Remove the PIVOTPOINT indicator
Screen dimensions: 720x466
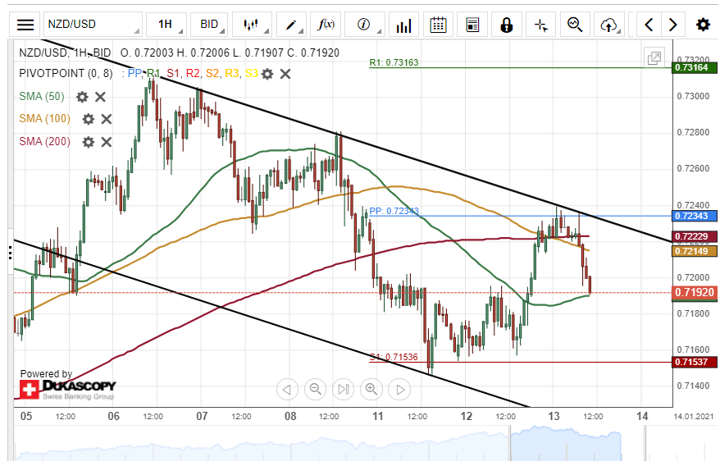click(x=285, y=74)
